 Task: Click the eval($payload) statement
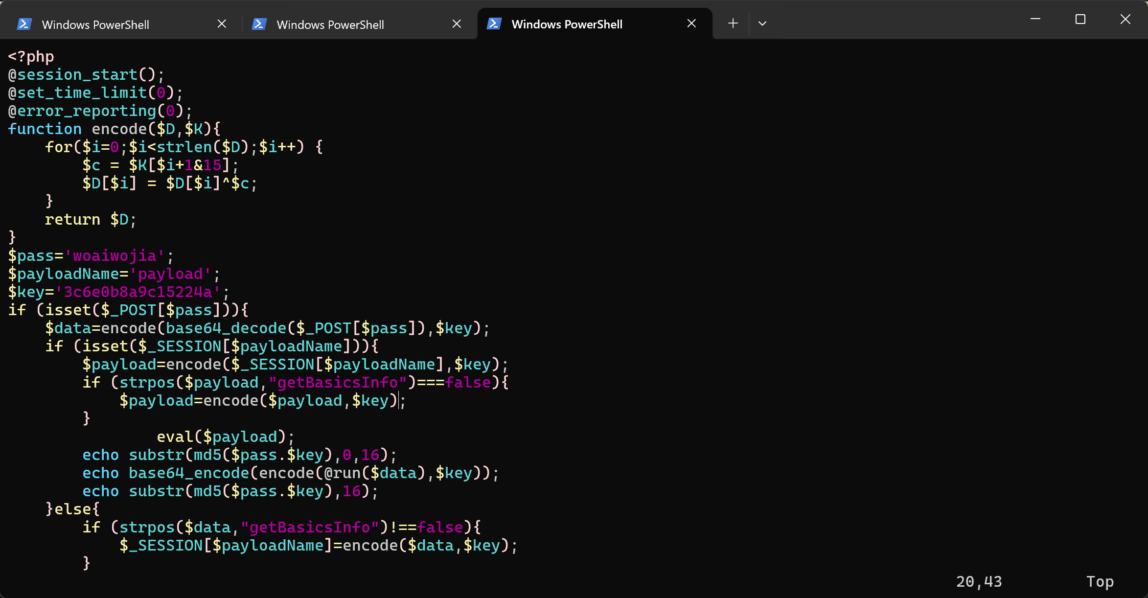(225, 437)
